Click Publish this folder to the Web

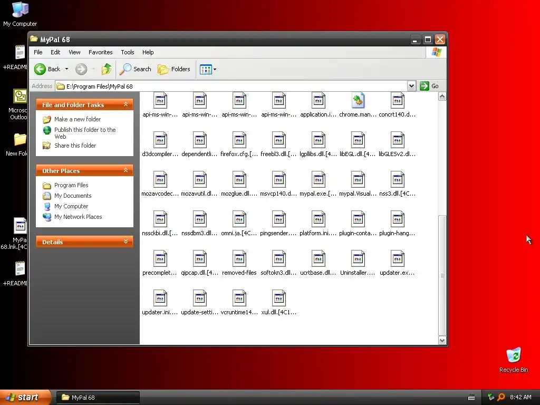click(85, 133)
